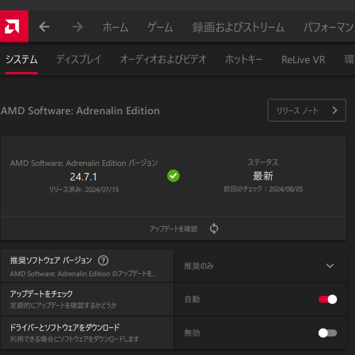Click AMD Software: Adrenalin Edition heading
This screenshot has height=355, width=355.
[x=80, y=111]
